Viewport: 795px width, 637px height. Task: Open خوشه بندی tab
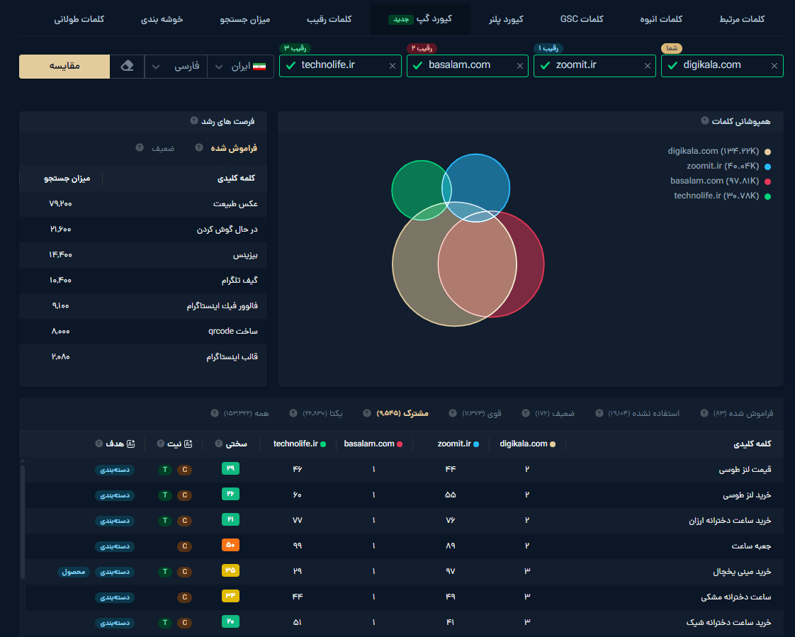[162, 18]
